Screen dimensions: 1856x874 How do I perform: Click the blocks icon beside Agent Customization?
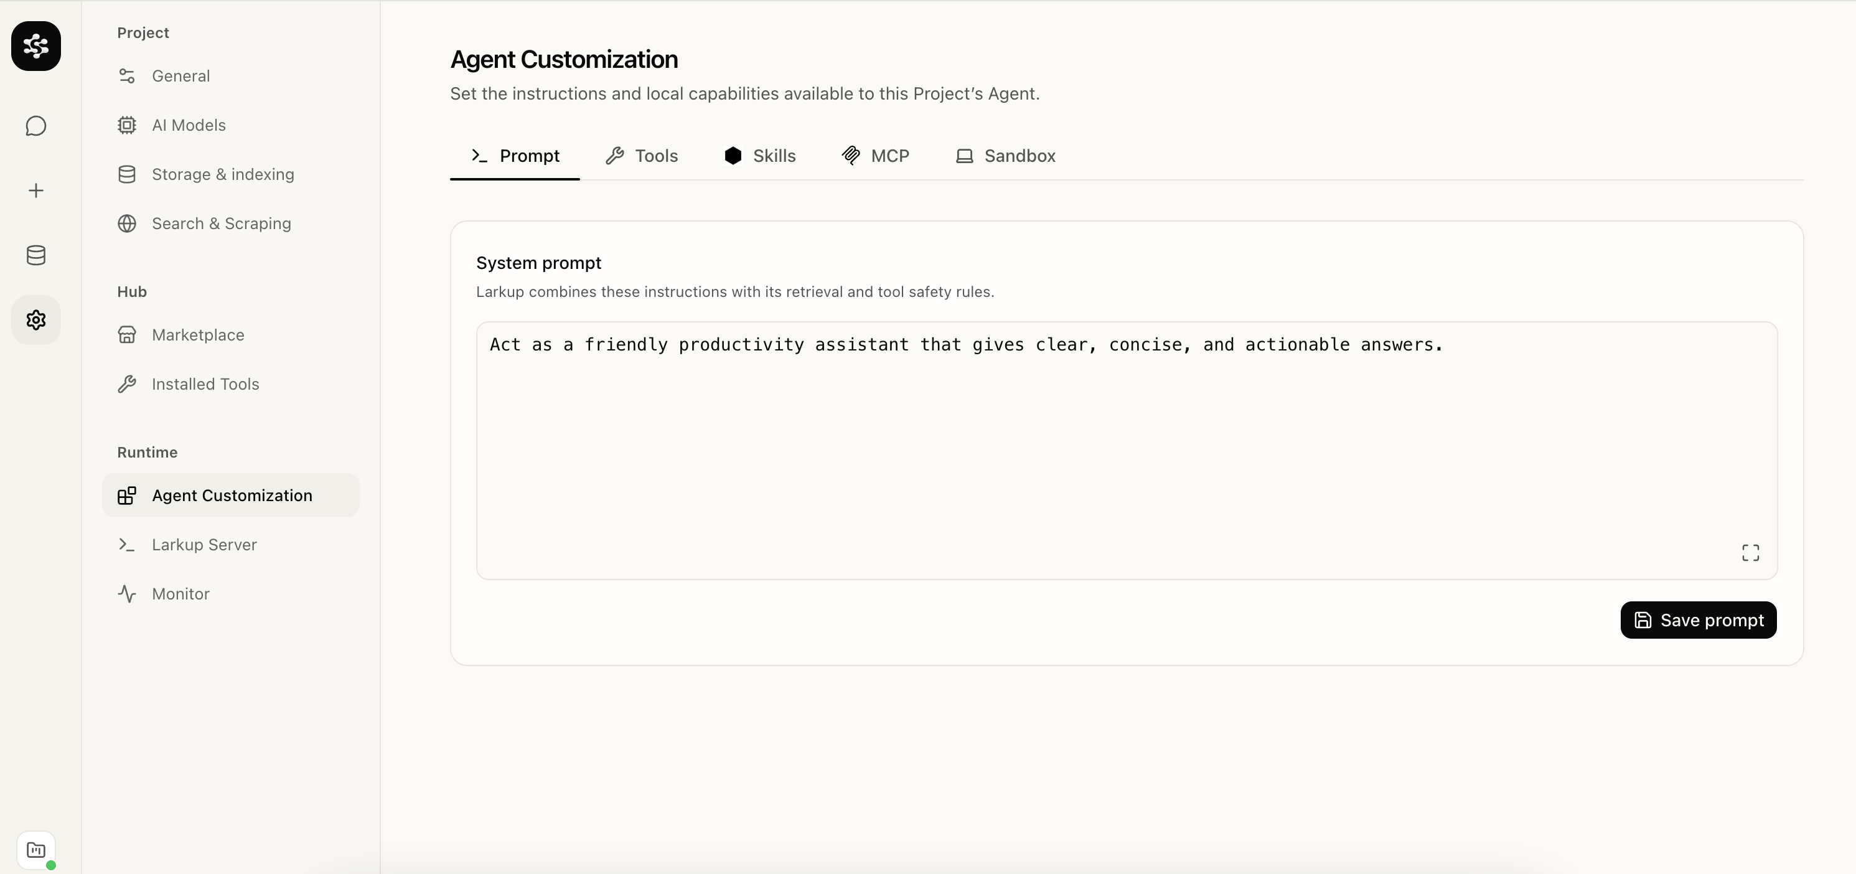coord(127,496)
